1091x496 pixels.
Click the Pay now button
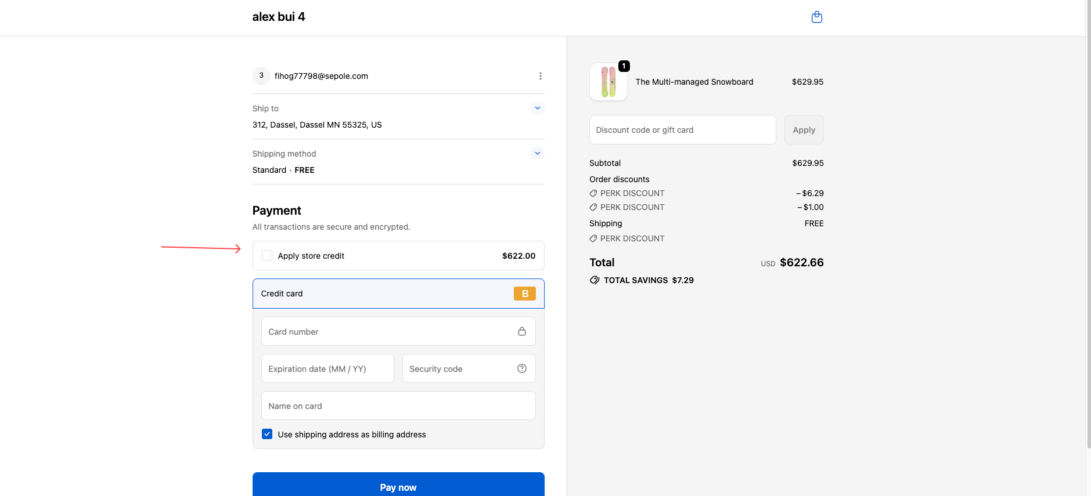point(398,486)
